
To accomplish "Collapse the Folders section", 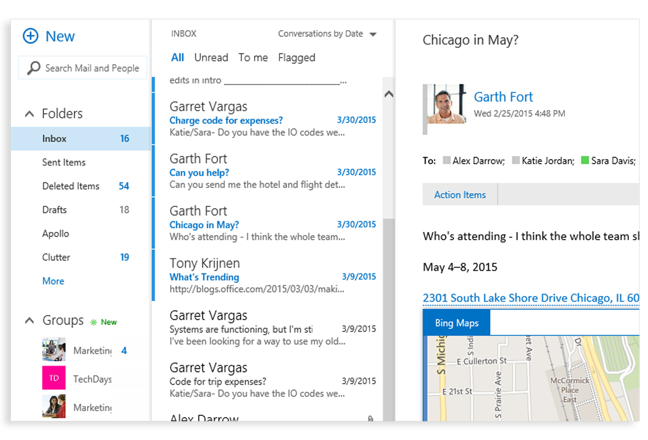I will (x=30, y=114).
